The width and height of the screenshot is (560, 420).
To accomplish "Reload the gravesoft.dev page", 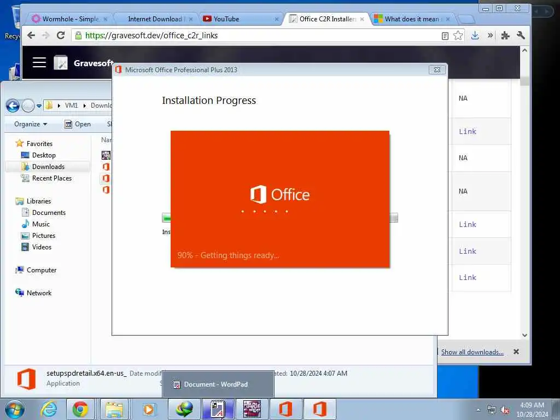I will click(x=61, y=36).
